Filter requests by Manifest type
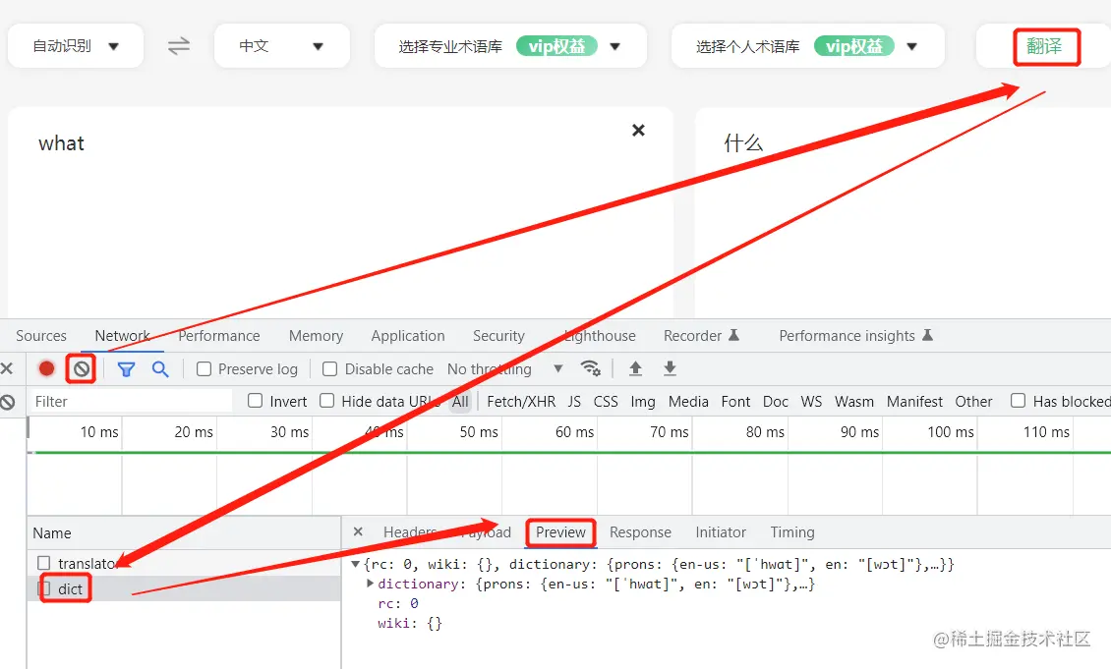Viewport: 1111px width, 669px height. pos(914,402)
